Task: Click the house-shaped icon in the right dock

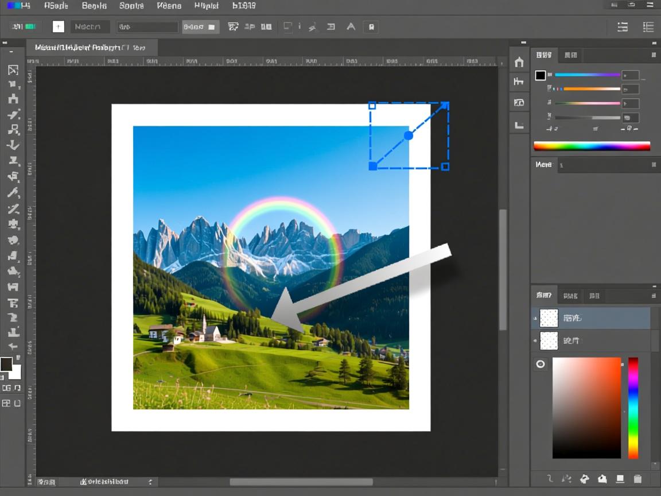Action: 519,62
